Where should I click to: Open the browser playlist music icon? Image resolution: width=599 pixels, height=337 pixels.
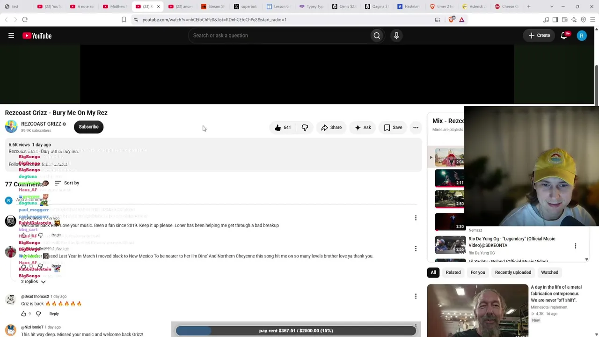[546, 20]
